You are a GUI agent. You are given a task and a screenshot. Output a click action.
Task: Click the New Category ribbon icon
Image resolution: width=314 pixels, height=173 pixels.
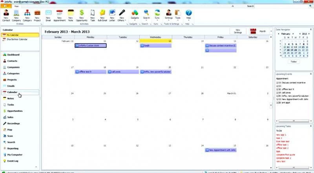point(27,16)
